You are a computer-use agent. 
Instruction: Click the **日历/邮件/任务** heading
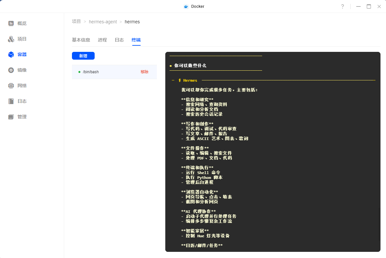[x=202, y=245]
